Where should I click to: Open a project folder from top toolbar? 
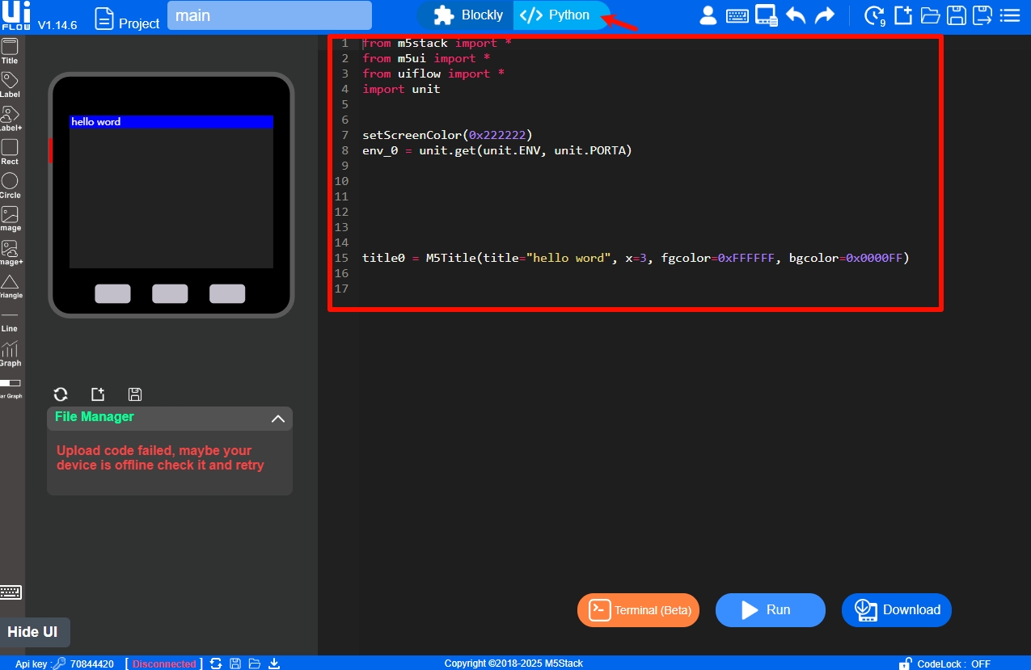930,15
